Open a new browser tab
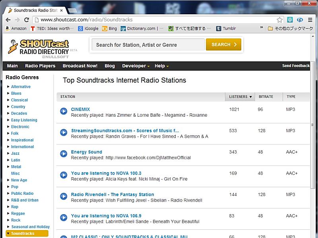This screenshot has height=238, width=318. tap(72, 11)
